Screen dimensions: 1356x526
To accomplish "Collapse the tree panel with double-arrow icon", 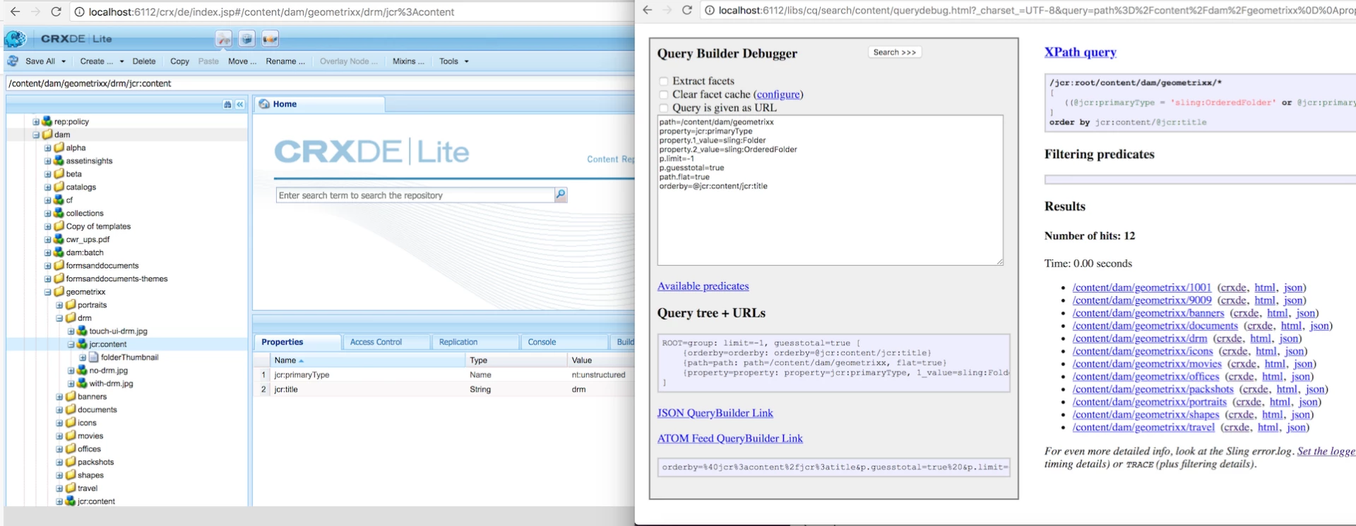I will (x=240, y=104).
